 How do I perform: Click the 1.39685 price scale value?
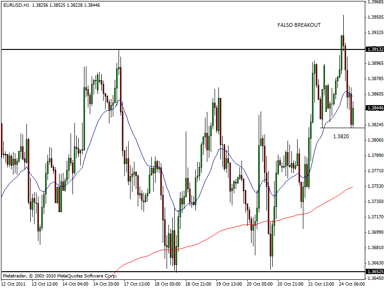[375, 2]
